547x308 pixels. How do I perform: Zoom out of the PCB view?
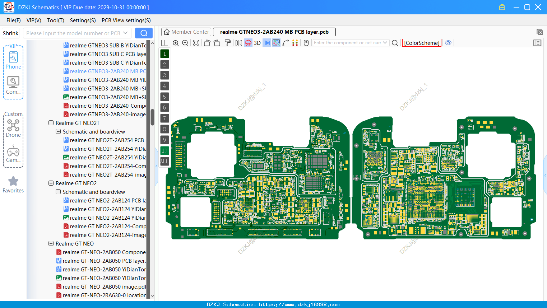(x=185, y=43)
